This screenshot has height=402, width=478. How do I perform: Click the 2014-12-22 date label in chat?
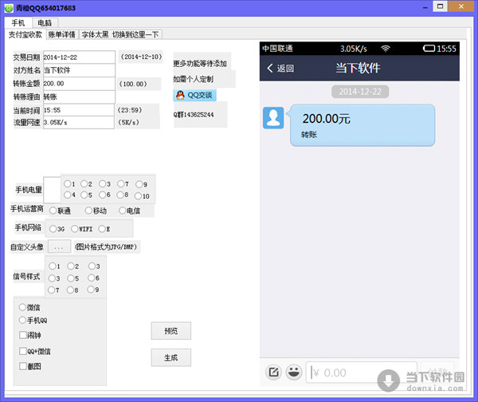[360, 92]
